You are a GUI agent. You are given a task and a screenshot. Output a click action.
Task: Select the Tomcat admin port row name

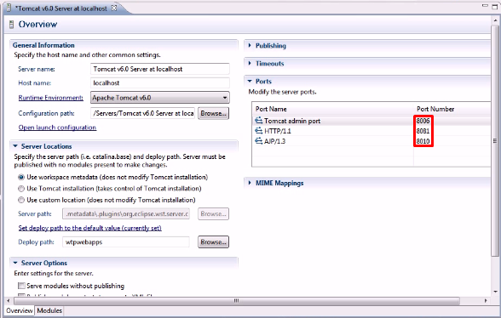[292, 121]
